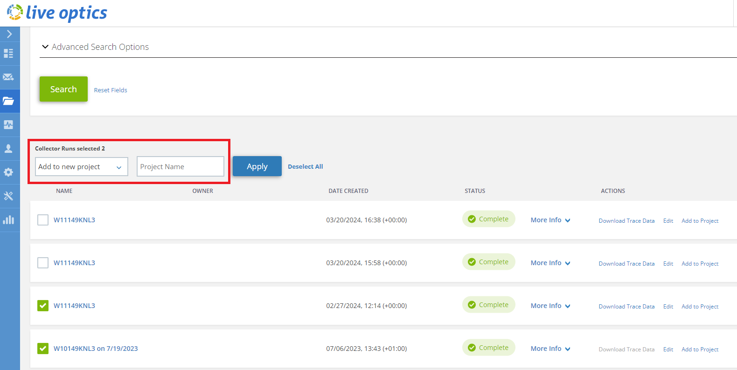
Task: Click the green Search button
Action: [x=63, y=89]
